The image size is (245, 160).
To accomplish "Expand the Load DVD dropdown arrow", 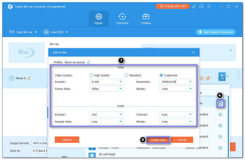I will click(67, 32).
